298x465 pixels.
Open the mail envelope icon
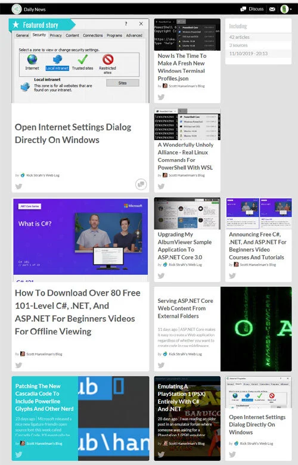[x=272, y=9]
